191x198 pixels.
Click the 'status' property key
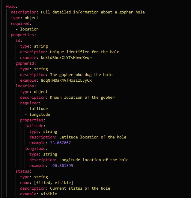pos(23,171)
